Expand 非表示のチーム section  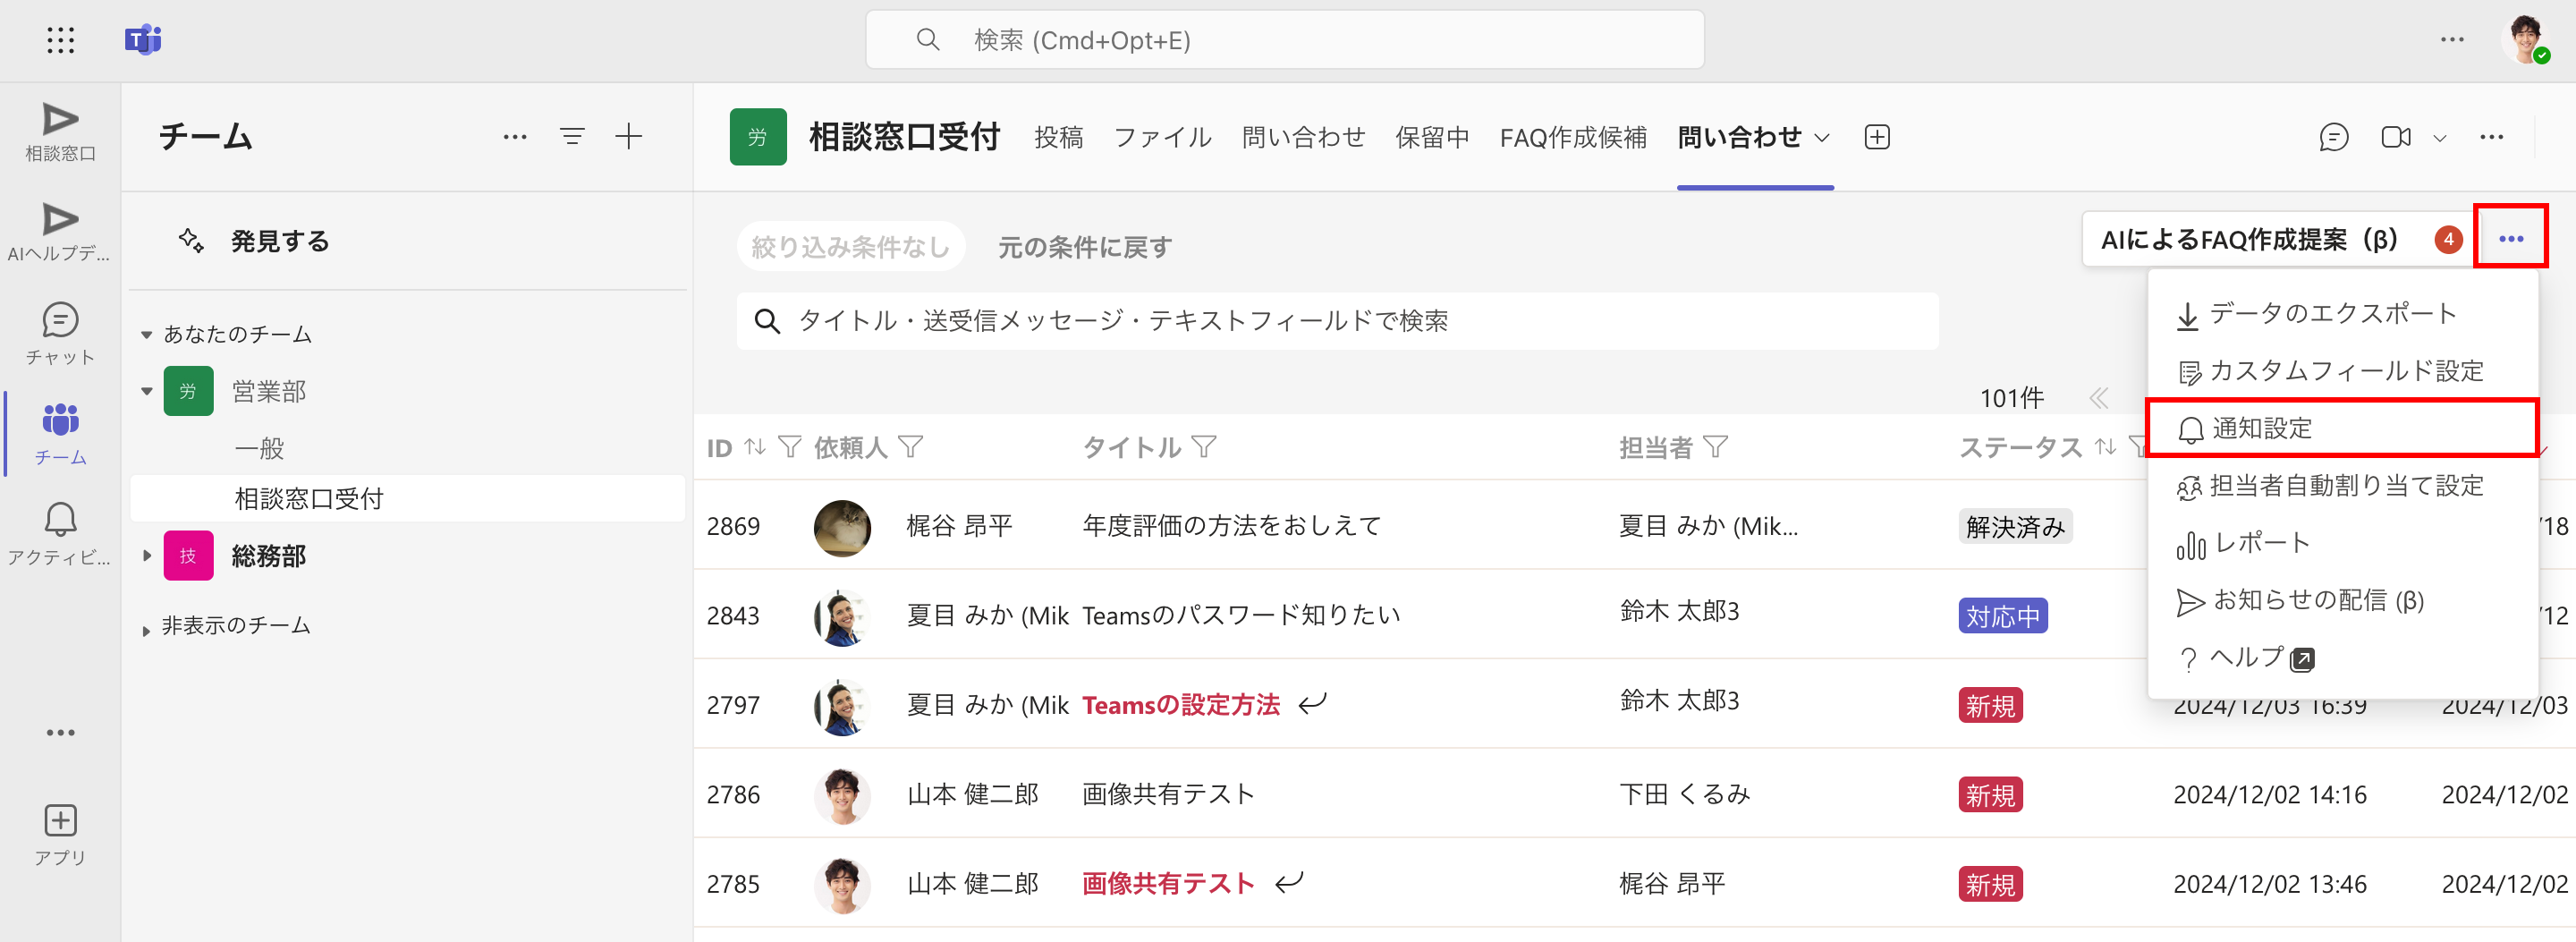146,629
